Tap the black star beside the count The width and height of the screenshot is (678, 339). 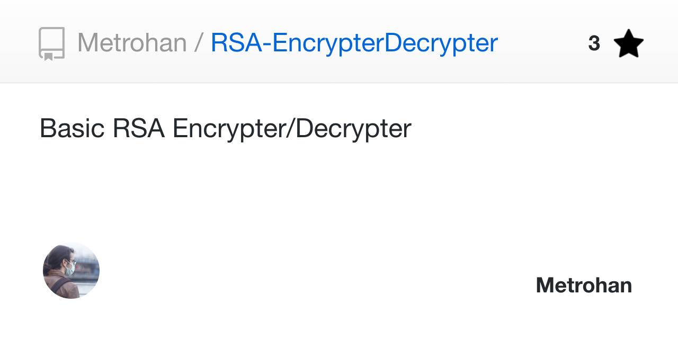point(628,44)
